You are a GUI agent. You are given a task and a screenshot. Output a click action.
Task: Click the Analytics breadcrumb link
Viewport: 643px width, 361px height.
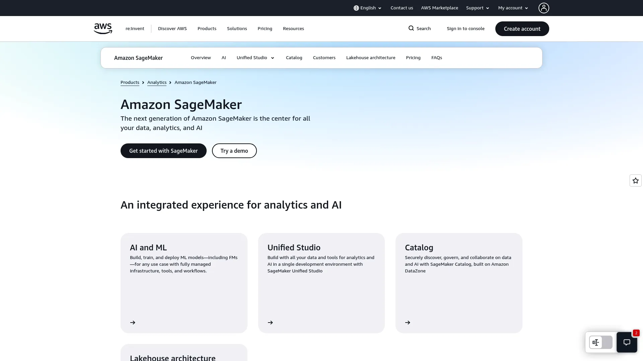click(157, 83)
